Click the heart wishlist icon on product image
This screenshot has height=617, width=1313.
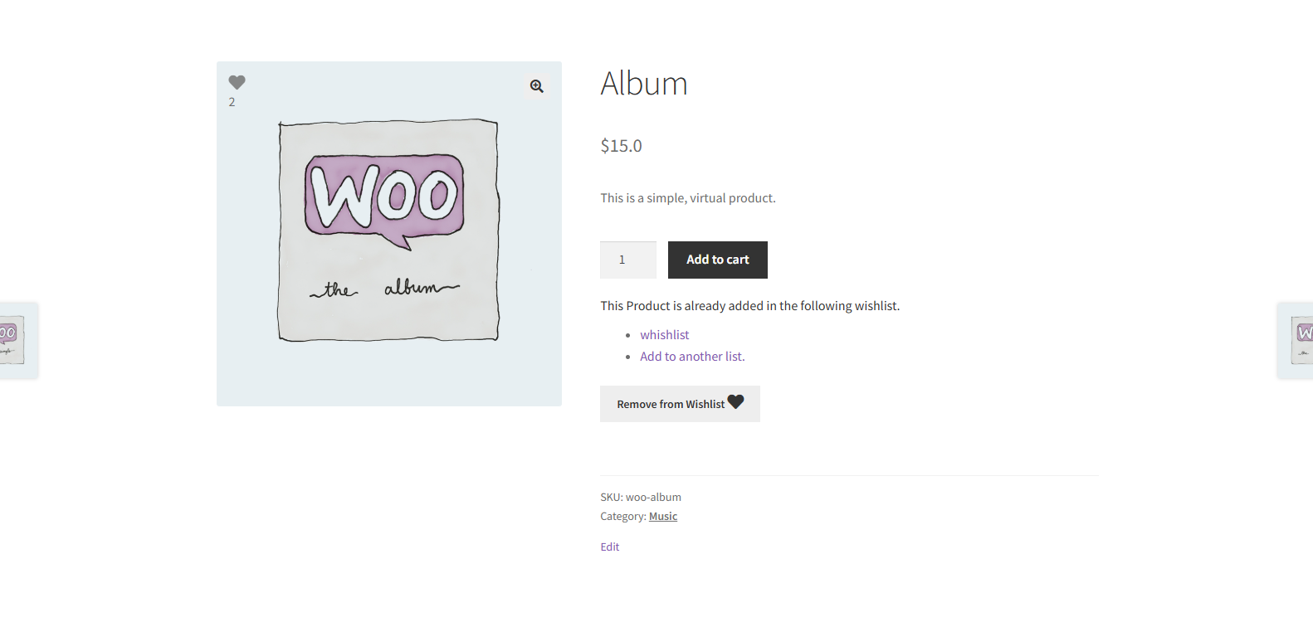(x=237, y=82)
